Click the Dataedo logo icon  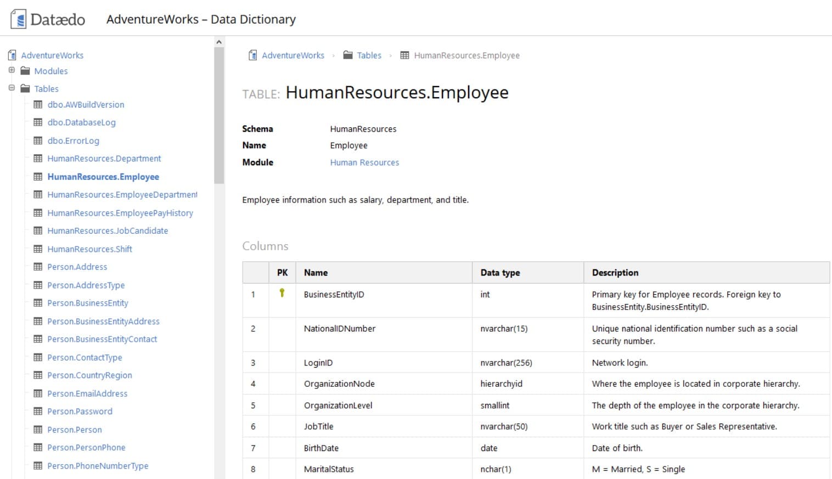click(x=18, y=19)
